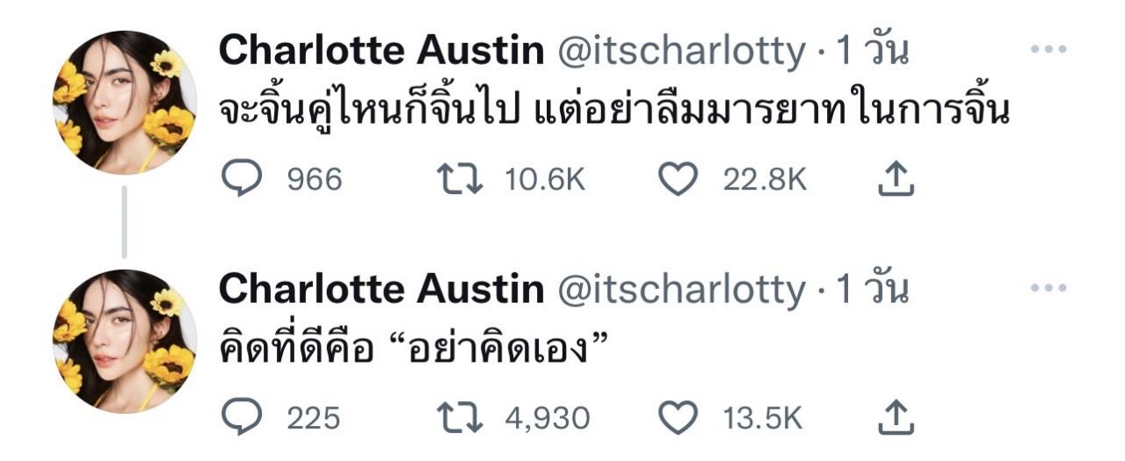Open @itscharlotty handle on the first tweet
Image resolution: width=1125 pixels, height=461 pixels.
[x=681, y=52]
